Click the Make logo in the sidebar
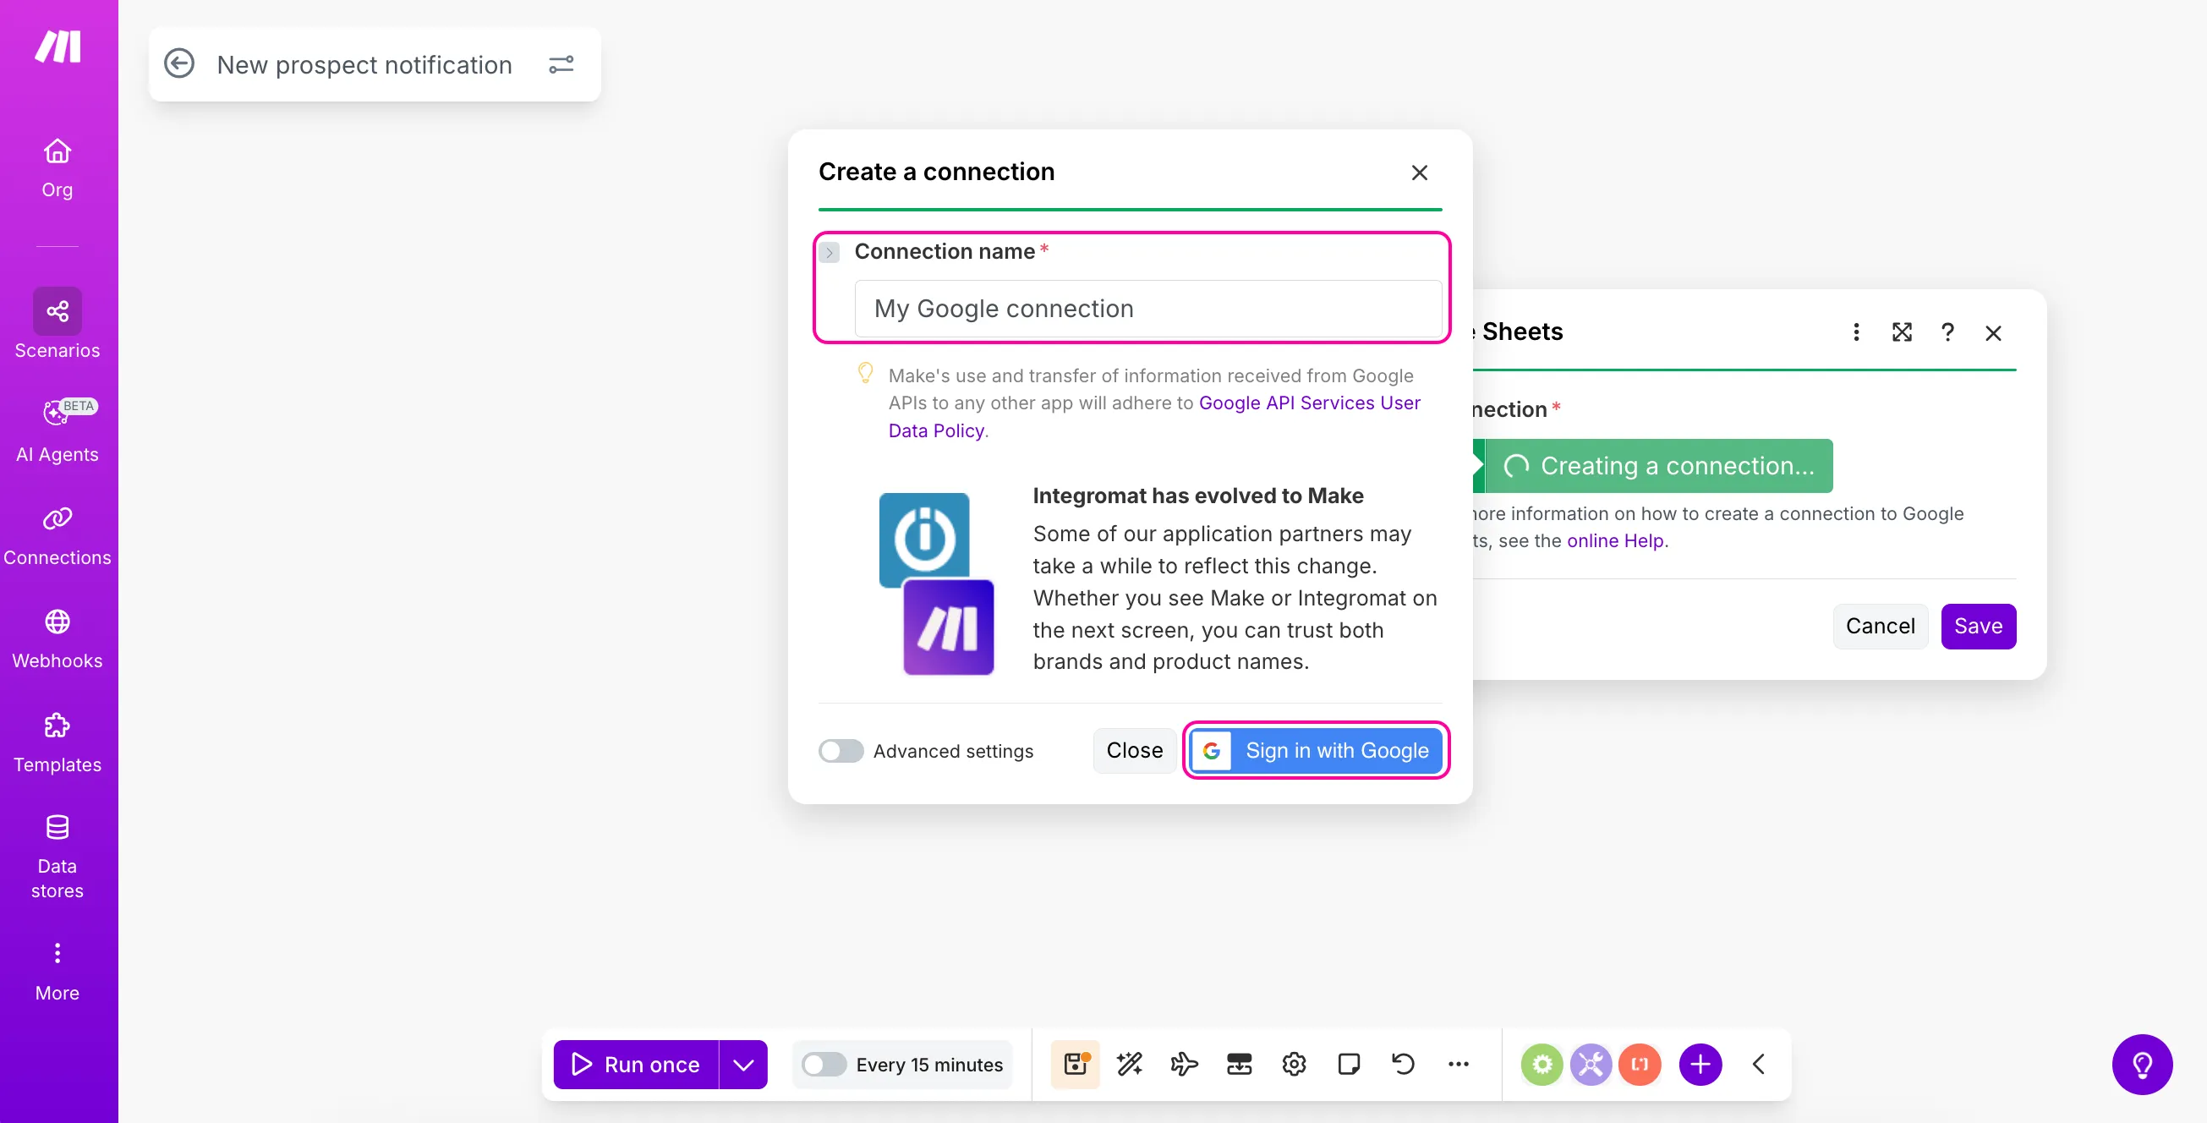The image size is (2207, 1123). (58, 47)
